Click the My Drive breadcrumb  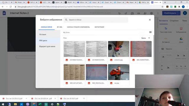(66, 32)
